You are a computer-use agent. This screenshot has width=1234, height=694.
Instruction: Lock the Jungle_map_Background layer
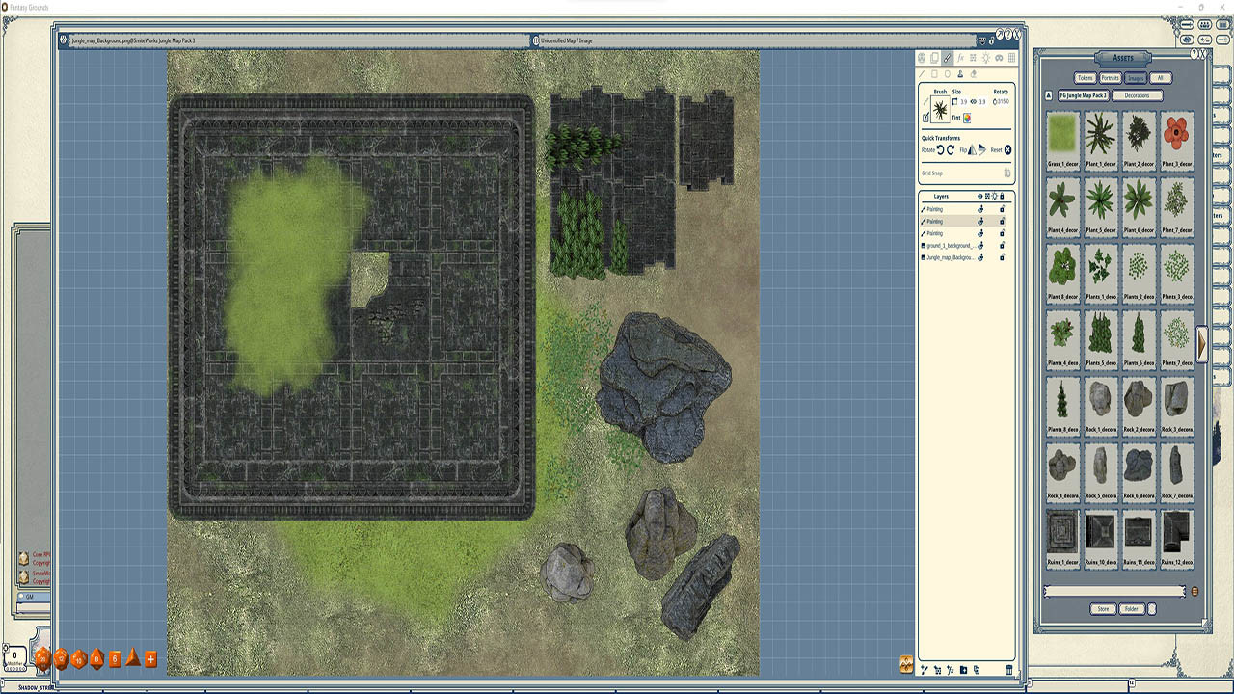(1003, 257)
